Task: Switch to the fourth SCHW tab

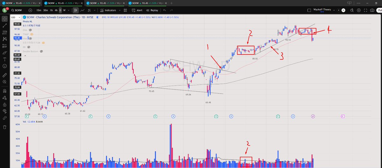Action: tap(147, 3)
